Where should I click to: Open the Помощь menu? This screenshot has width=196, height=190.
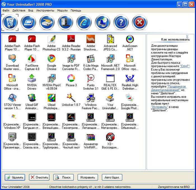76,11
